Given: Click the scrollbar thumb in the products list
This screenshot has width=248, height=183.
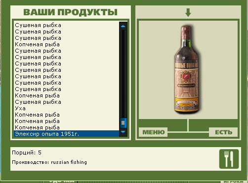Looking at the screenshot, I should 123,122.
